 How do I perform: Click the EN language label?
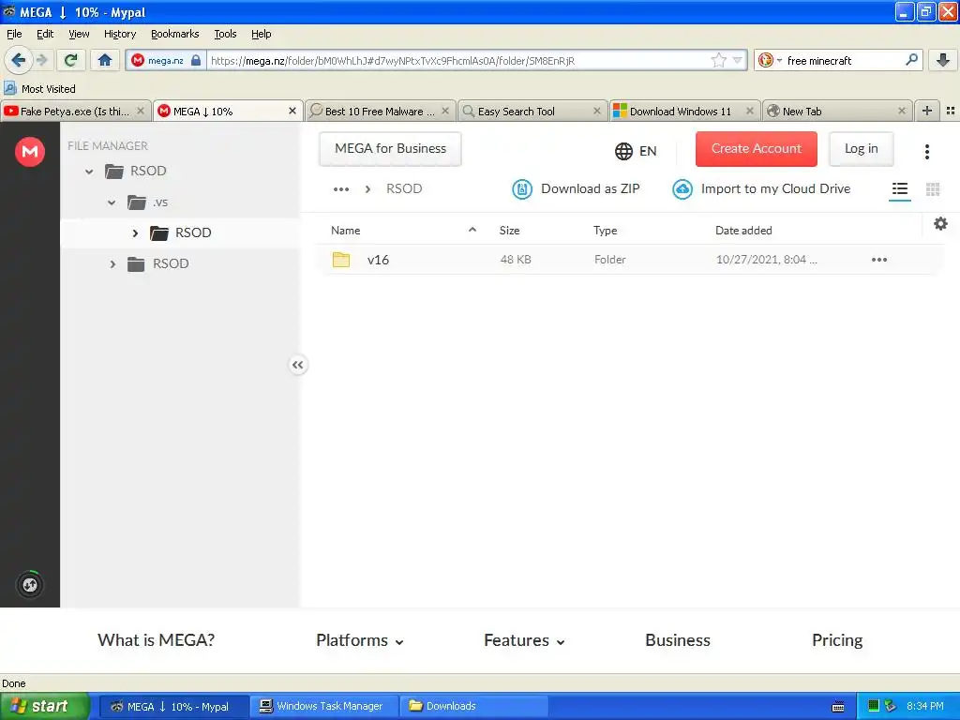click(648, 151)
